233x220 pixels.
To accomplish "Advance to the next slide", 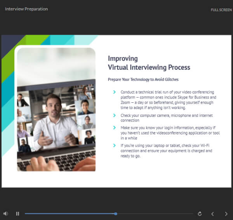I will [x=226, y=214].
